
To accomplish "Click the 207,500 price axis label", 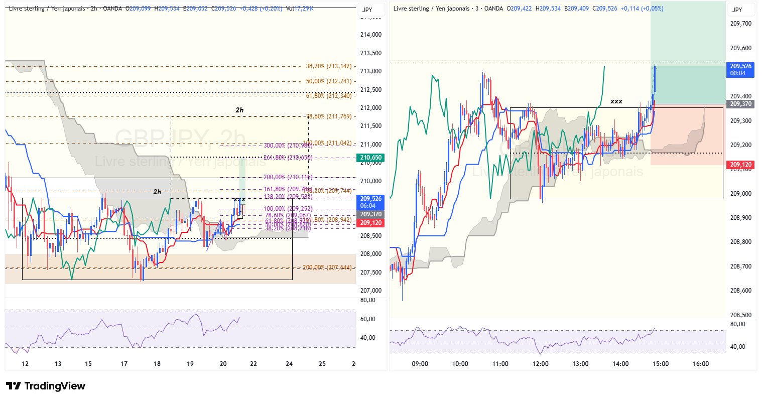I will (371, 273).
